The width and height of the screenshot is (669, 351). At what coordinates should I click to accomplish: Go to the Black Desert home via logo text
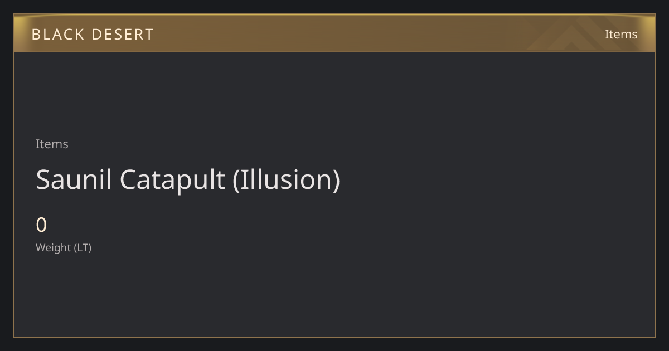point(93,35)
